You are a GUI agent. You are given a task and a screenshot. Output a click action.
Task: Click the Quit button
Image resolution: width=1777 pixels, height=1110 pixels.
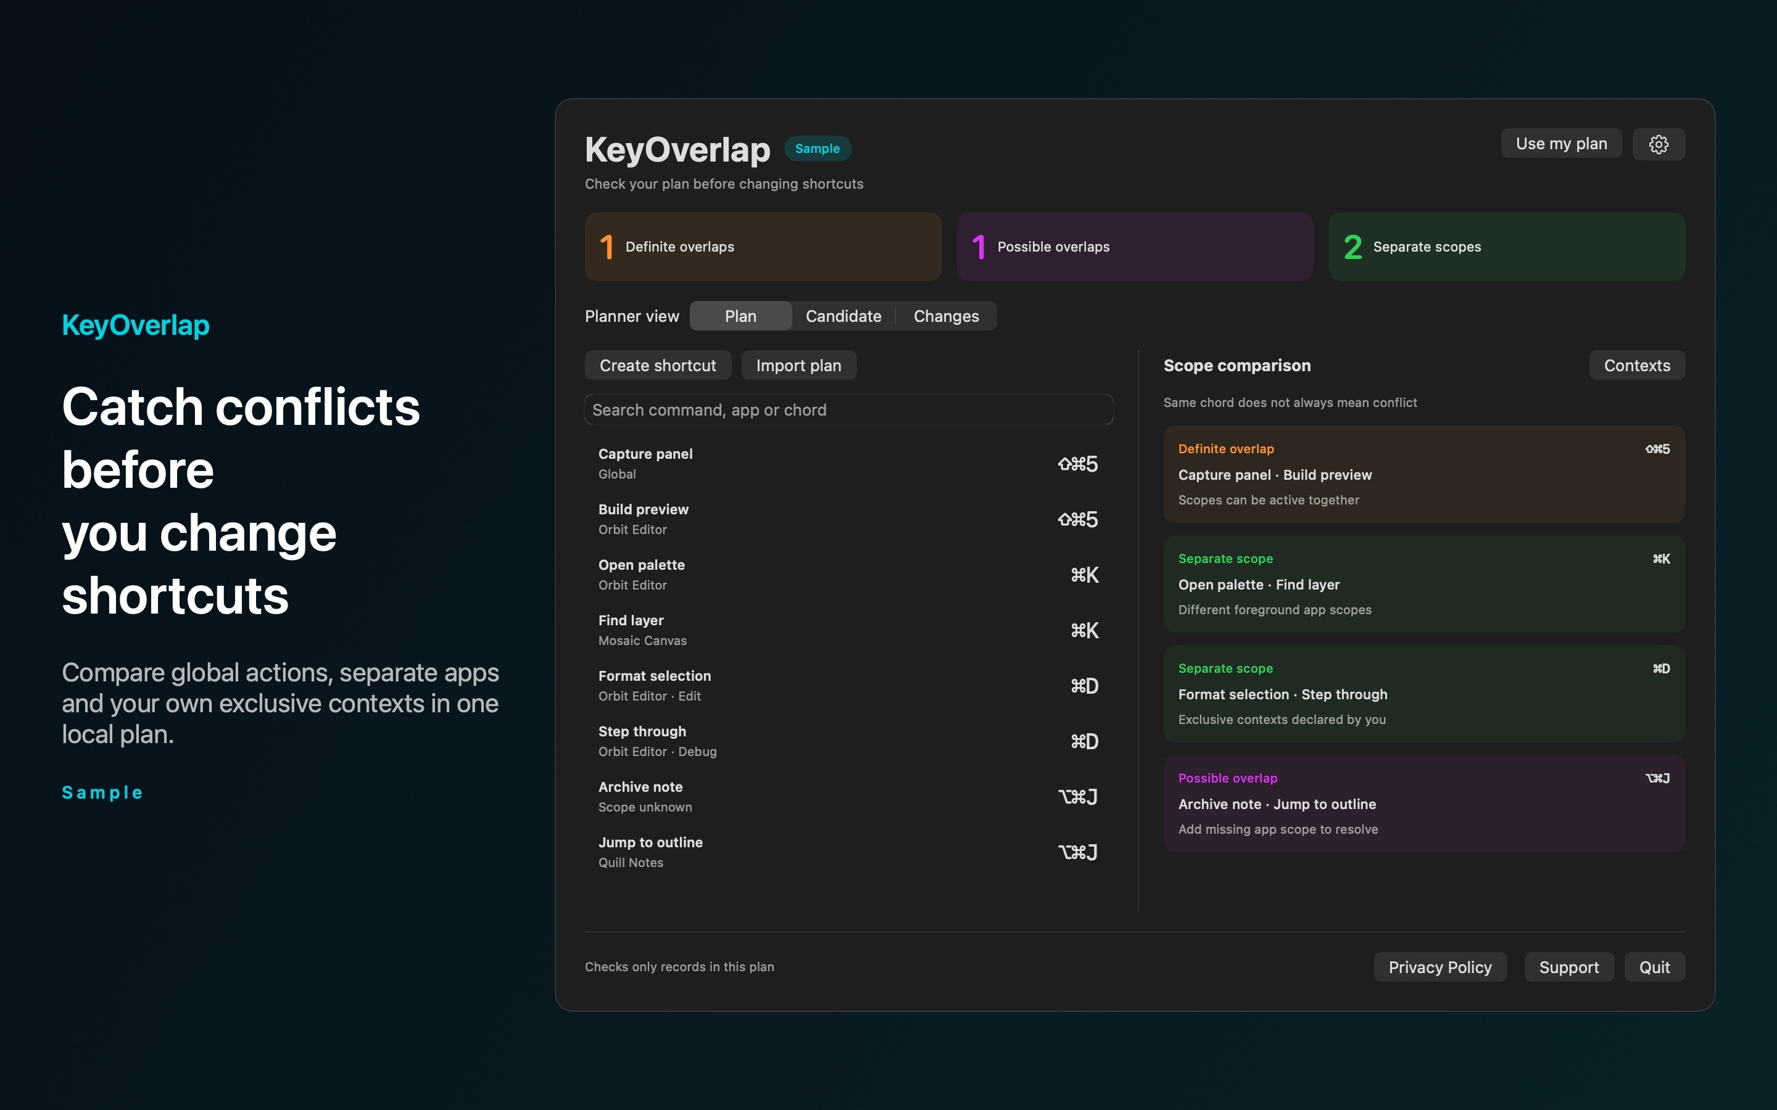coord(1654,968)
